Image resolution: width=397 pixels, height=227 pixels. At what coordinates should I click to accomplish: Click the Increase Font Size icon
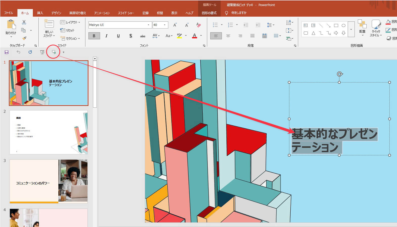[175, 25]
